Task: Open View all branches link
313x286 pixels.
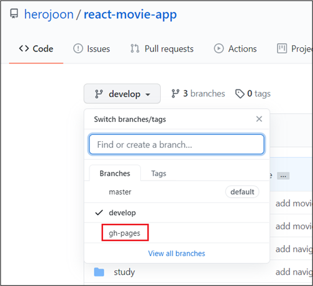Action: [176, 254]
